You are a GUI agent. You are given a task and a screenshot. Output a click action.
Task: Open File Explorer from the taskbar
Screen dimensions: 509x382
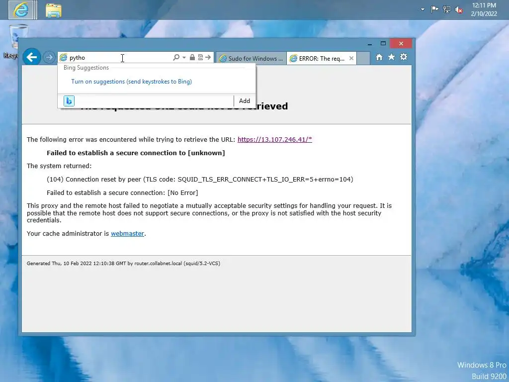coord(54,10)
